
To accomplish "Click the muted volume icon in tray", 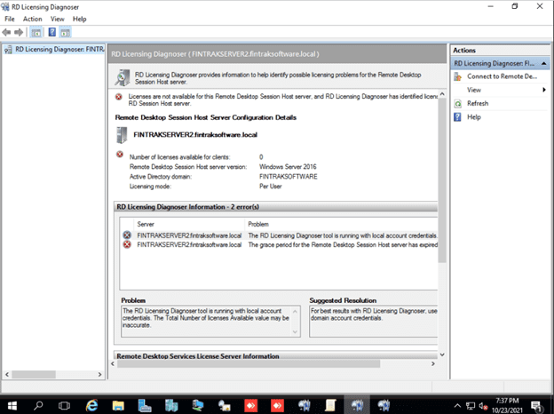I will point(483,406).
